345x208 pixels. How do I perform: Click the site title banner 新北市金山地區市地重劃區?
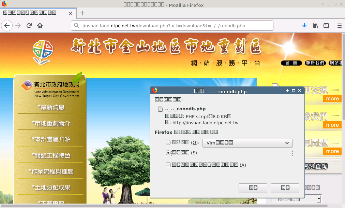[x=166, y=46]
